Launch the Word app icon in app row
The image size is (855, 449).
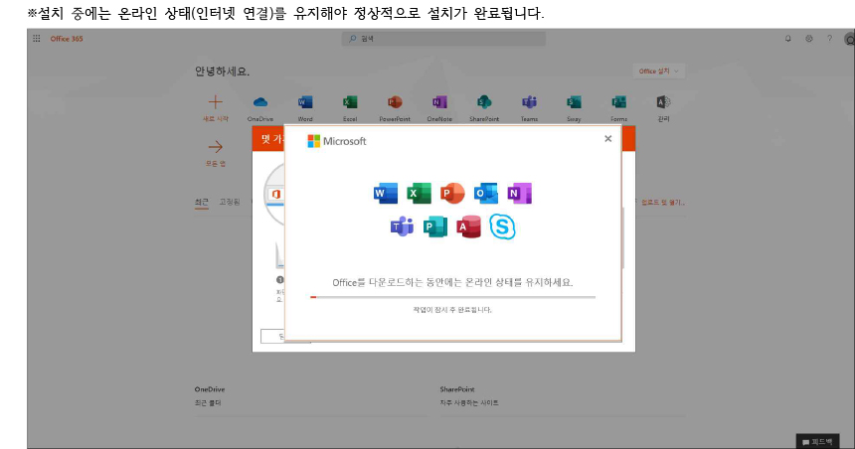305,102
